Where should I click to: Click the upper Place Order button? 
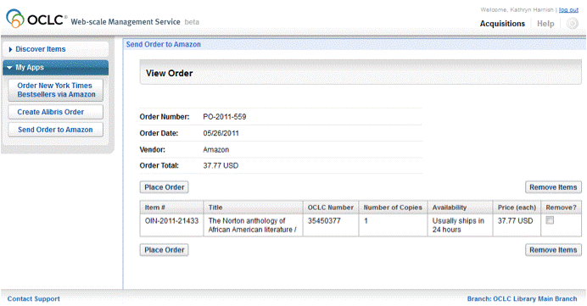(x=165, y=187)
